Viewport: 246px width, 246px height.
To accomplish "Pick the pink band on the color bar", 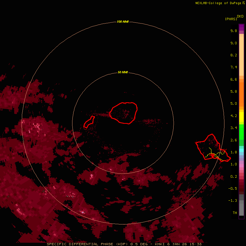I will (x=241, y=166).
